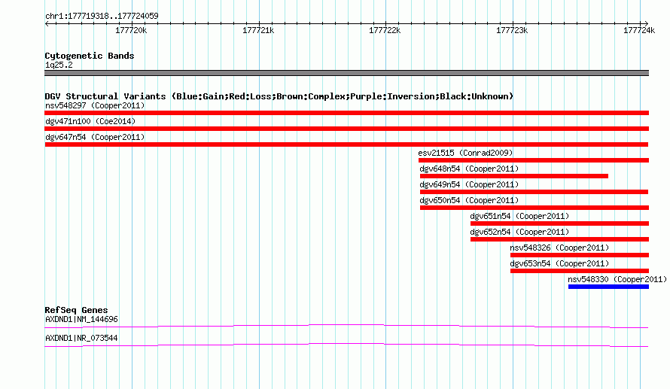The image size is (670, 389).
Task: Click the right arrowhead of the ruler
Action: tap(646, 23)
